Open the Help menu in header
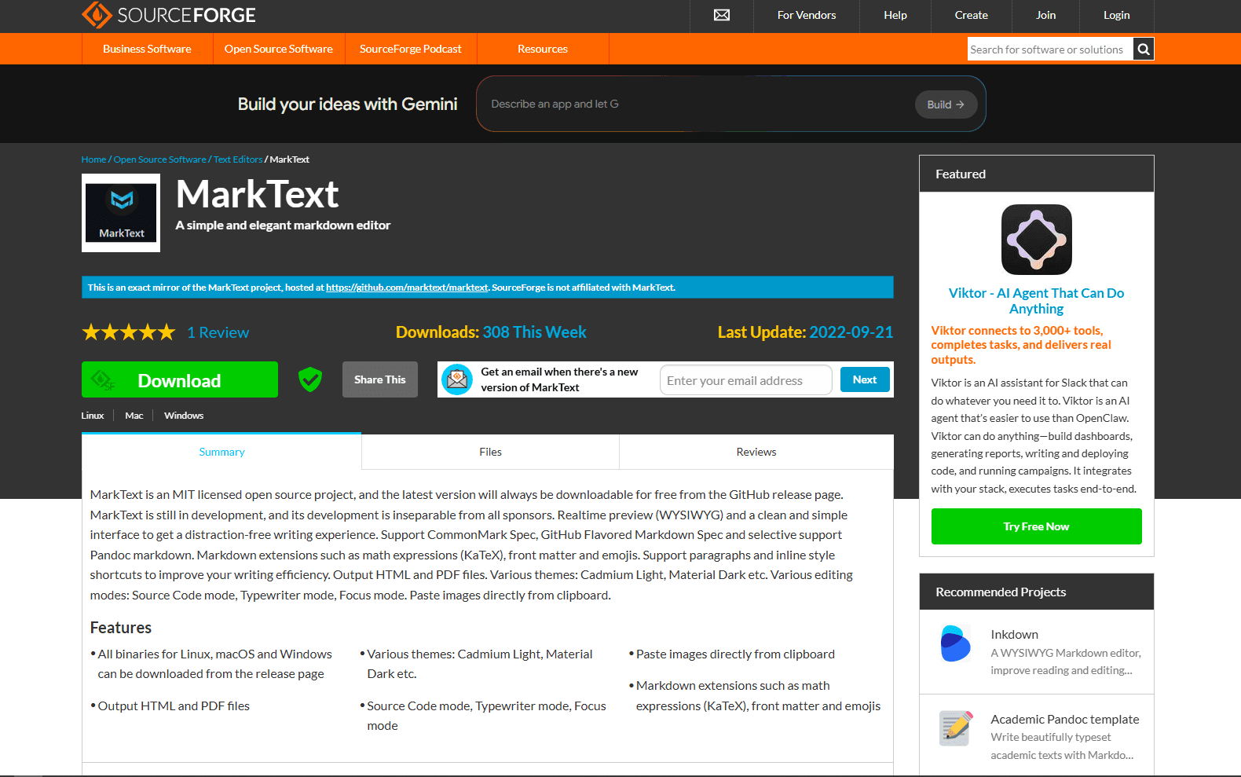 (895, 15)
